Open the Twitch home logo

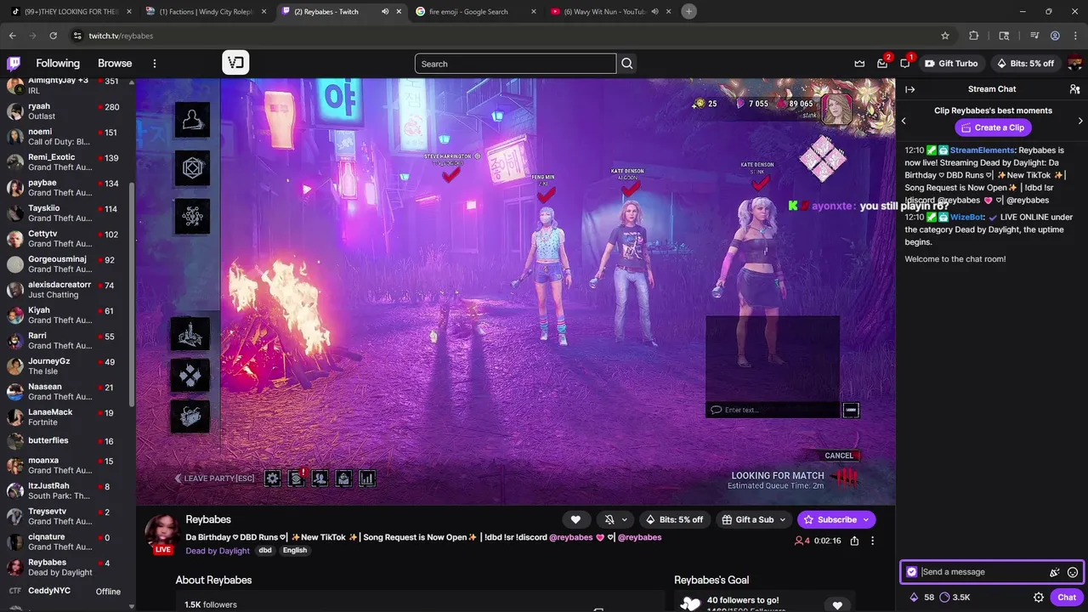(x=14, y=63)
